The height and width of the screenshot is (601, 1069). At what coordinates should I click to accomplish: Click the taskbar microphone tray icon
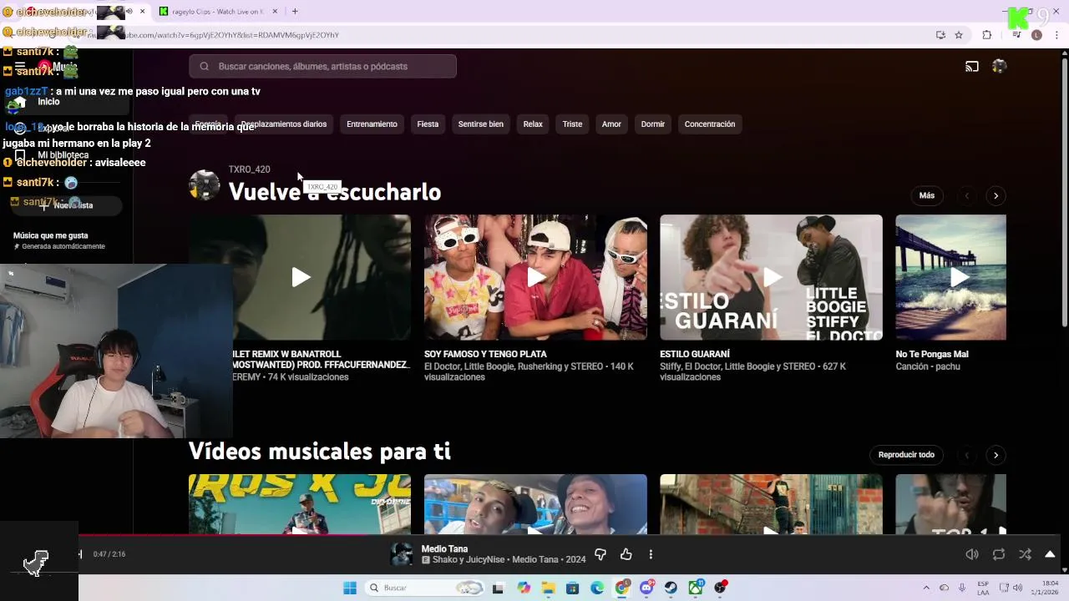coord(962,588)
